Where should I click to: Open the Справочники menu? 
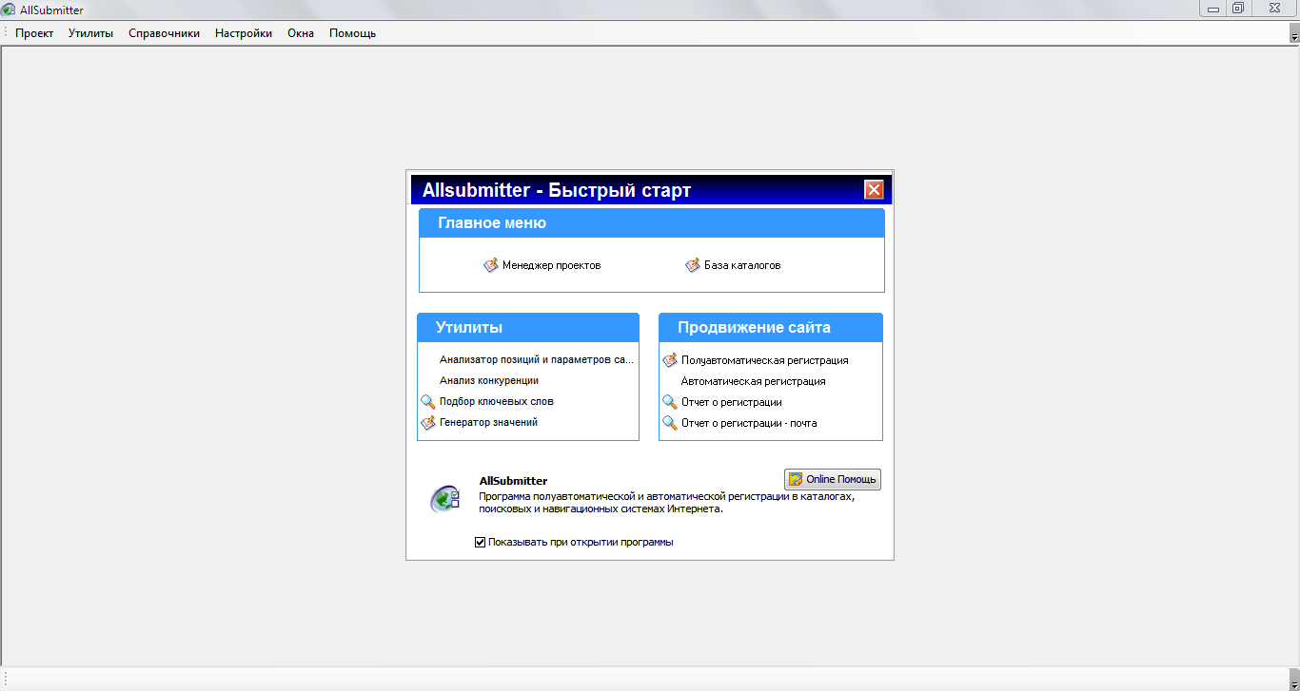coord(164,33)
